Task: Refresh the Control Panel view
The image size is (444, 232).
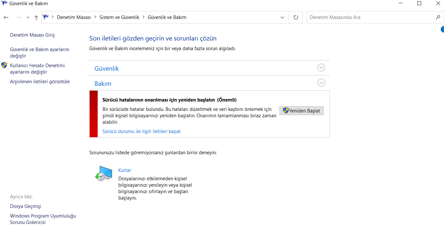Action: tap(296, 17)
